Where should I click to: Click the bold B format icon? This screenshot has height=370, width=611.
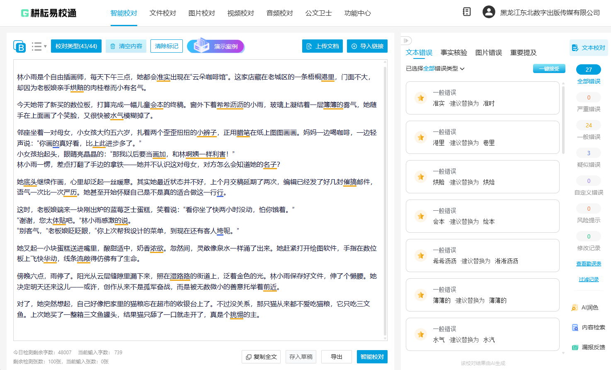(19, 46)
